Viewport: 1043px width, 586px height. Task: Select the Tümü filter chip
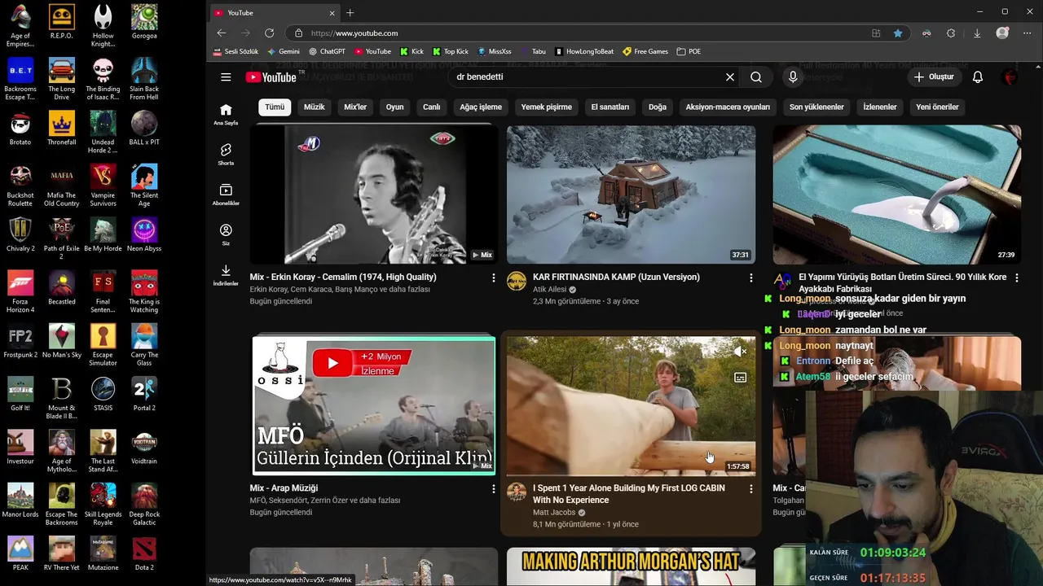click(275, 107)
